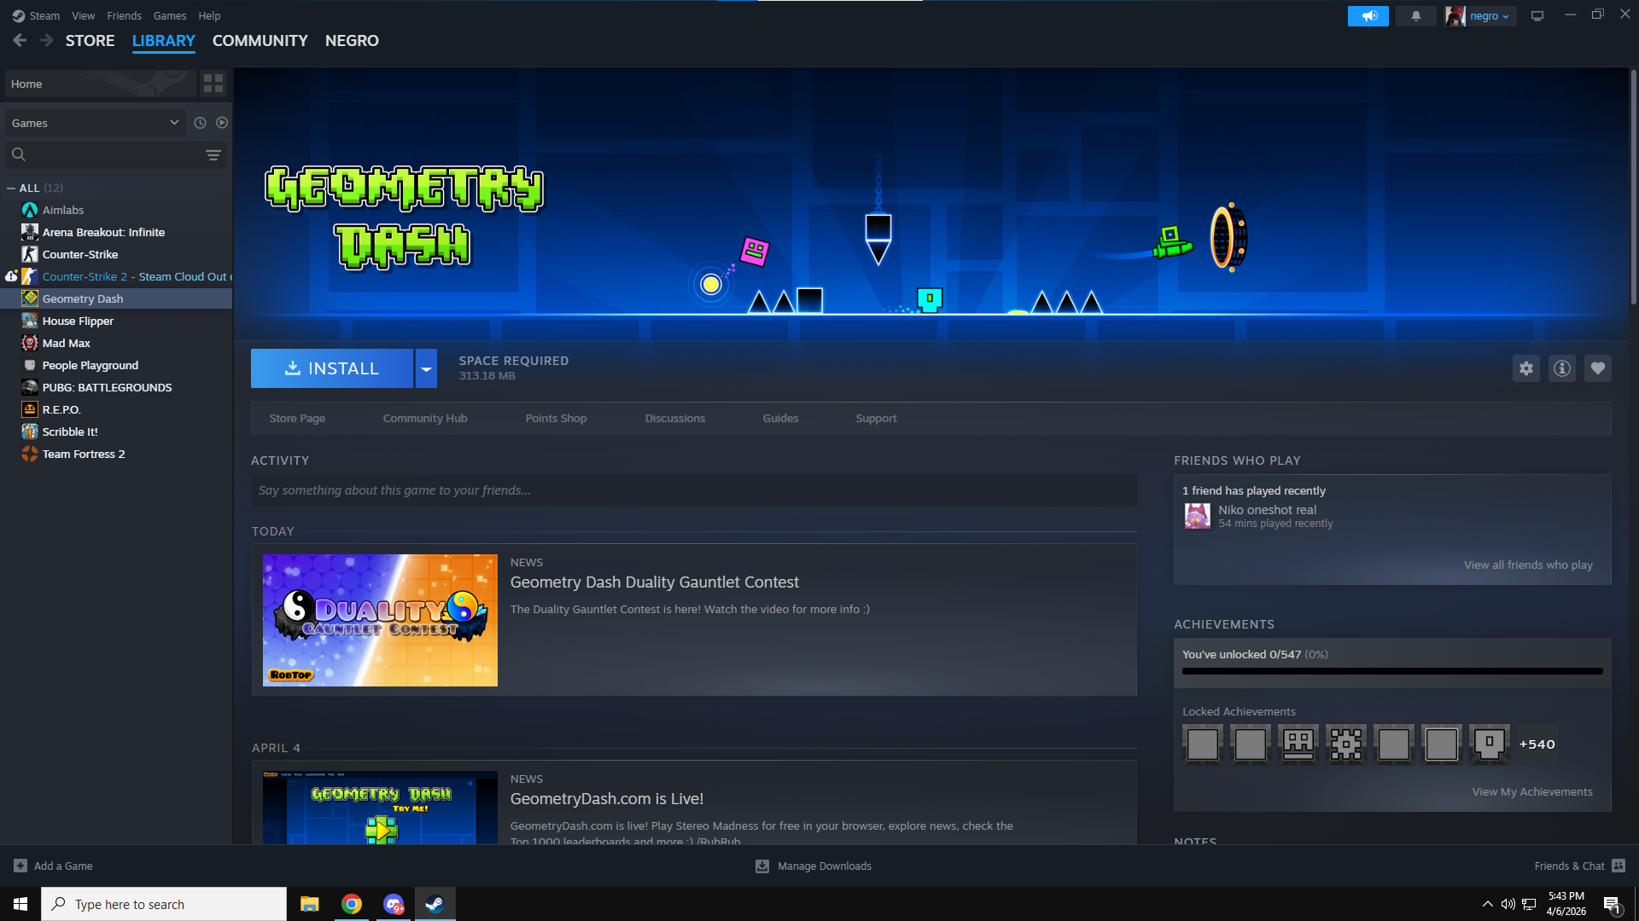The image size is (1639, 921).
Task: Switch to the Community Hub tab
Action: click(x=424, y=418)
